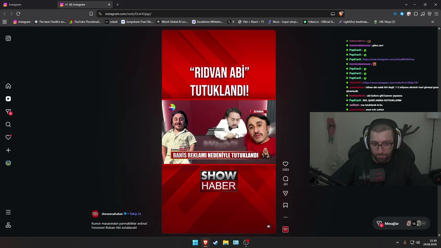Open the Instagram /p/ link in chat
The height and width of the screenshot is (248, 441).
coord(389,59)
